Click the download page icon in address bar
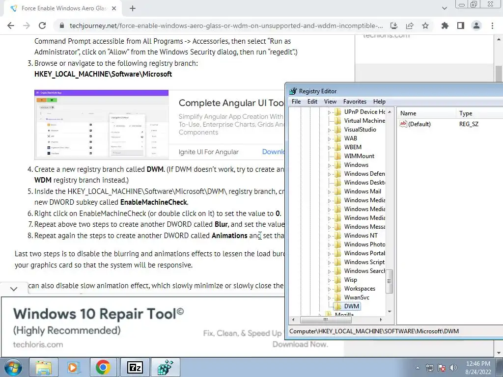503x377 pixels. pos(393,26)
